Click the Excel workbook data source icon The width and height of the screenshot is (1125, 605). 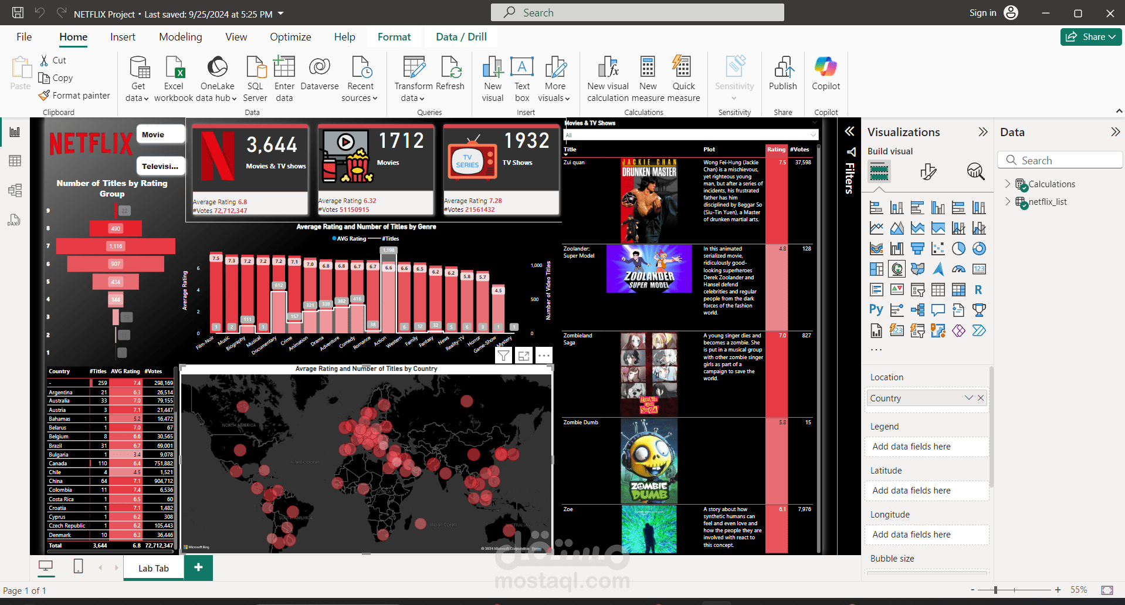174,67
